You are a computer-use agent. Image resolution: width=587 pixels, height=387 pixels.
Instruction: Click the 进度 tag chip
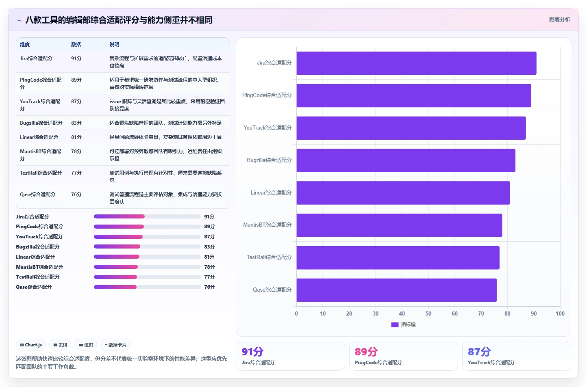pyautogui.click(x=86, y=345)
